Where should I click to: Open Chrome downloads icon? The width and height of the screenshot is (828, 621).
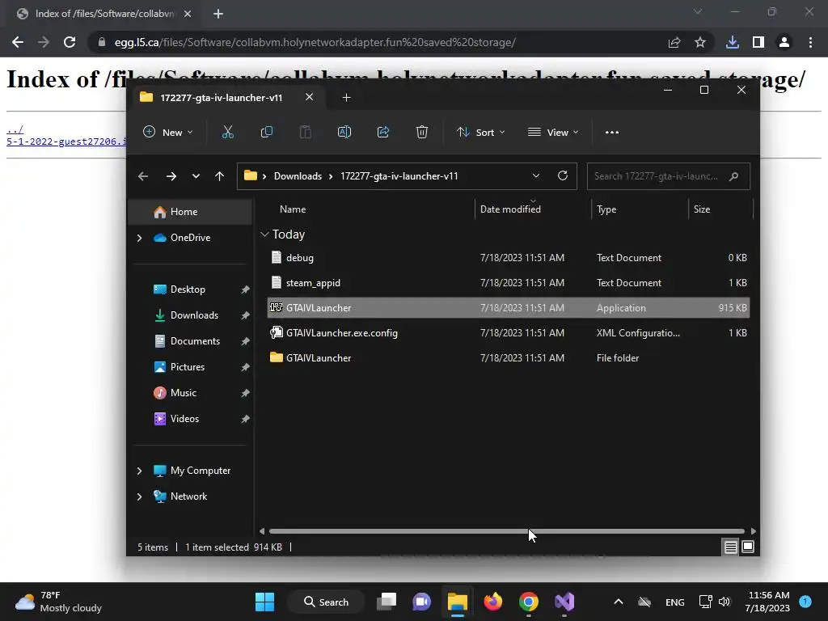(x=733, y=42)
